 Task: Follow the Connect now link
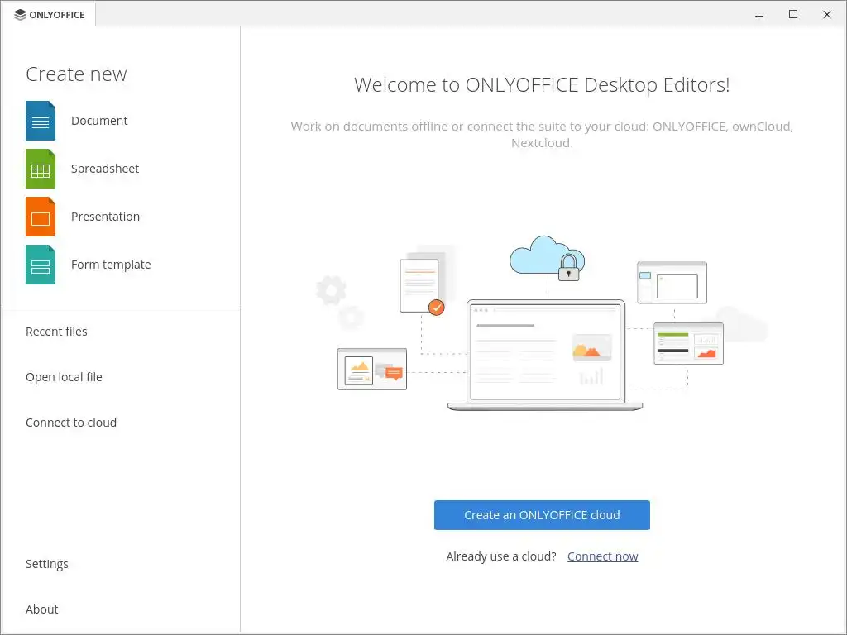602,556
